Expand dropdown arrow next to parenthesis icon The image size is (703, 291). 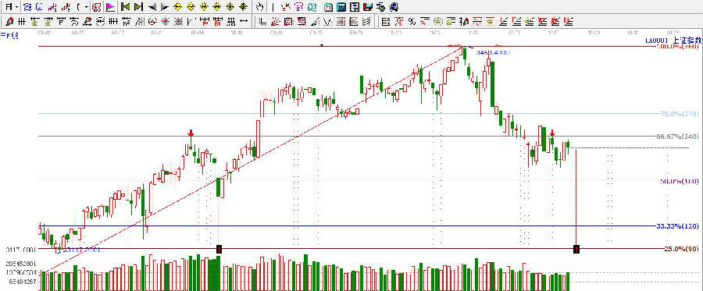click(x=86, y=7)
